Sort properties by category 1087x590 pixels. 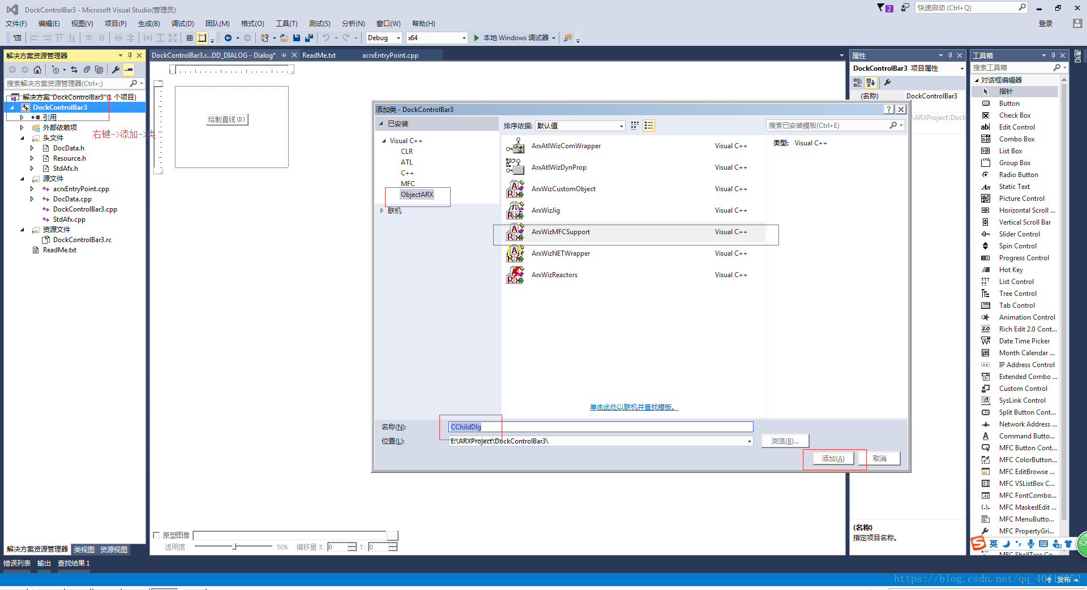pos(858,83)
